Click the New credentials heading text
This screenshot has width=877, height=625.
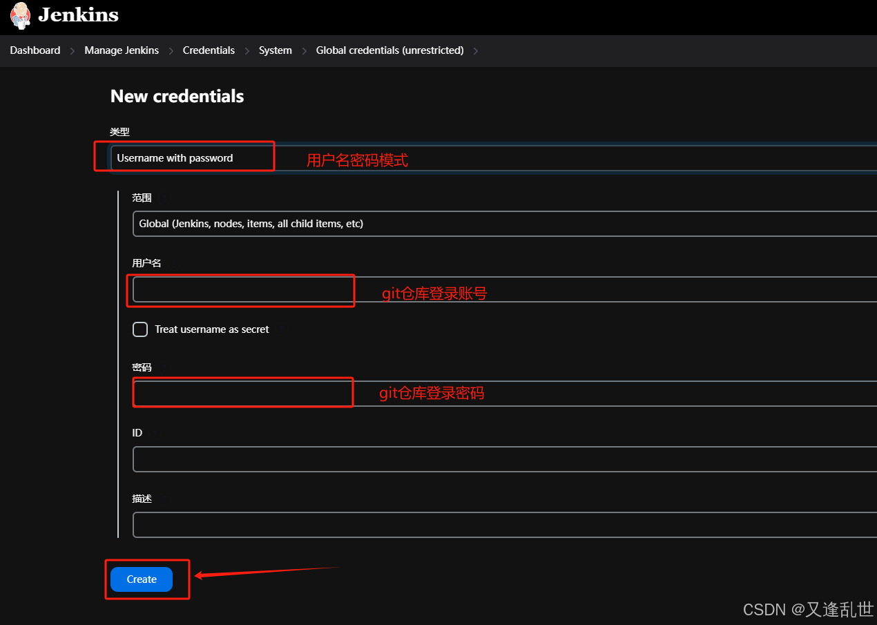pyautogui.click(x=177, y=96)
